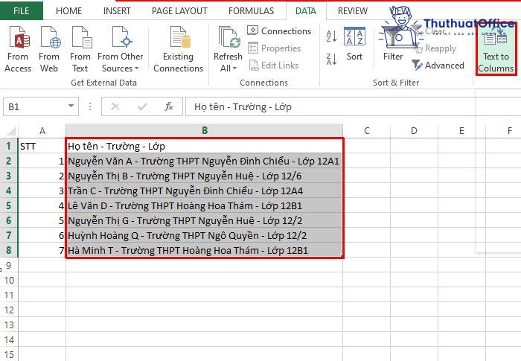Select column E header

pyautogui.click(x=461, y=131)
